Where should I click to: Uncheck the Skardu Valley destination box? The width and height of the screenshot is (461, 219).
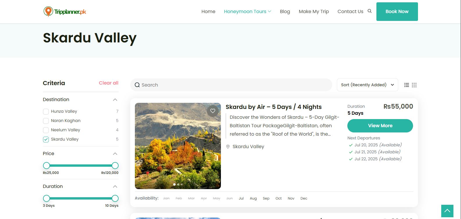[x=46, y=139]
